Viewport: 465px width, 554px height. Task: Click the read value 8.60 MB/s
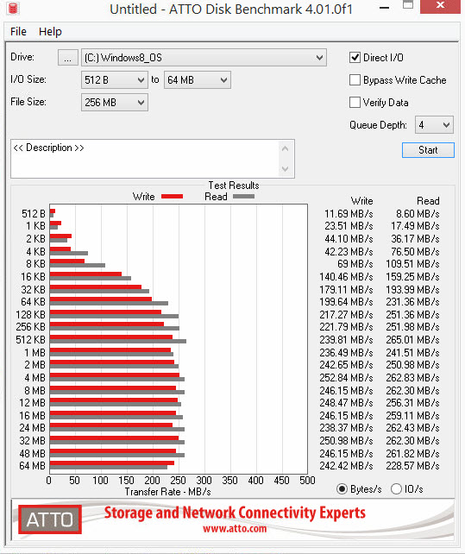click(418, 214)
